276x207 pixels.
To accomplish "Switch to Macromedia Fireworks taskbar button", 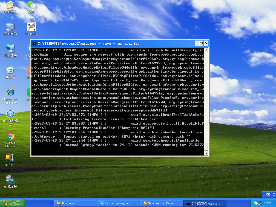I will (x=162, y=203).
